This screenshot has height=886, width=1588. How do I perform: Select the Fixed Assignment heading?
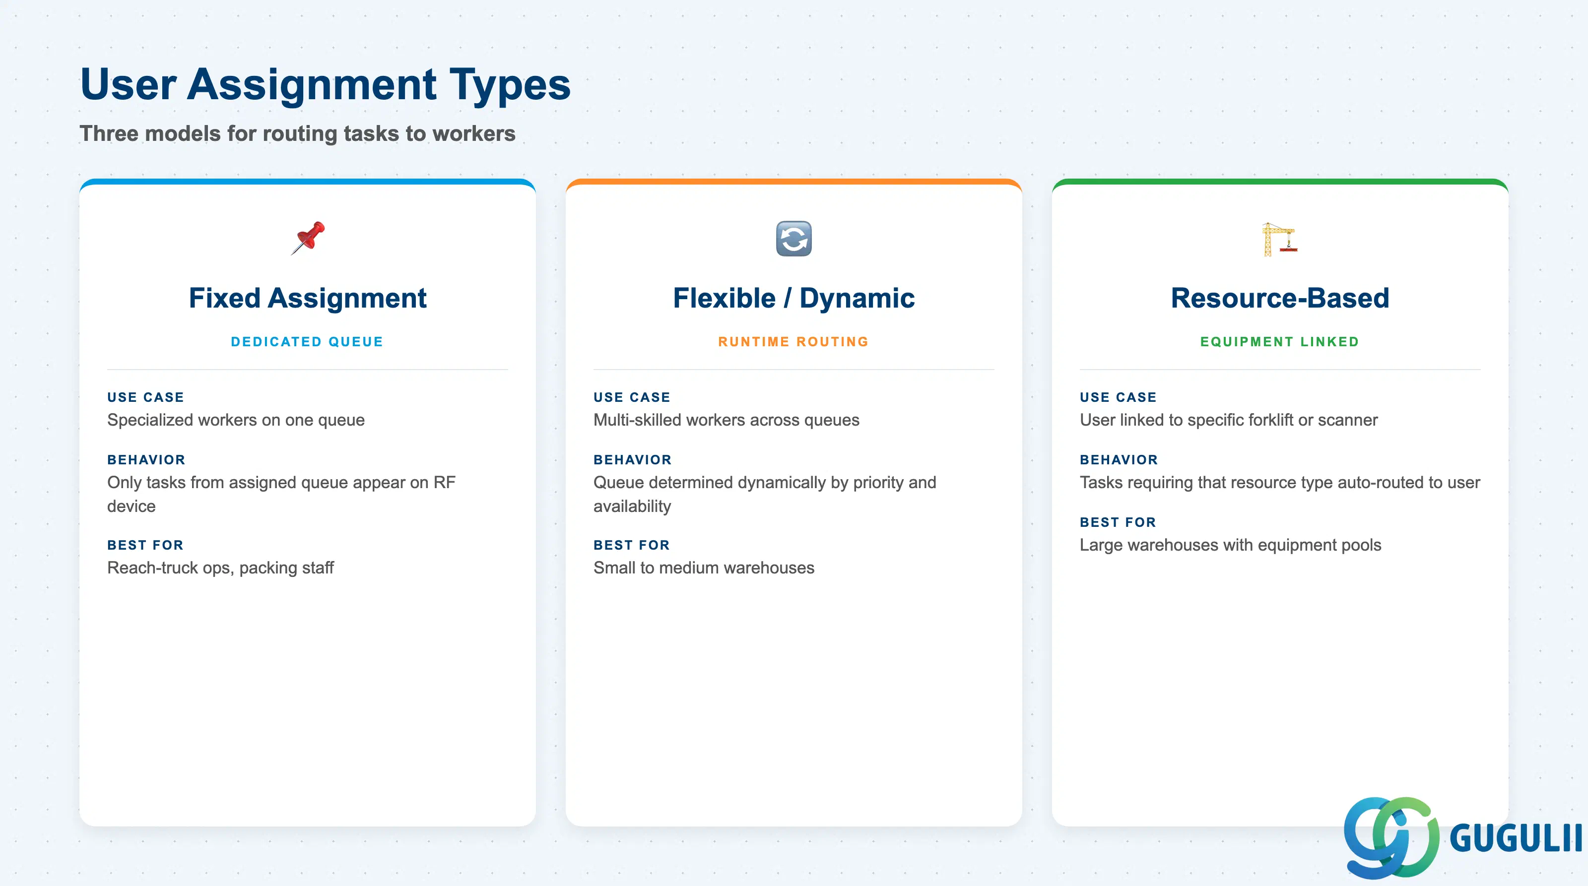(308, 298)
